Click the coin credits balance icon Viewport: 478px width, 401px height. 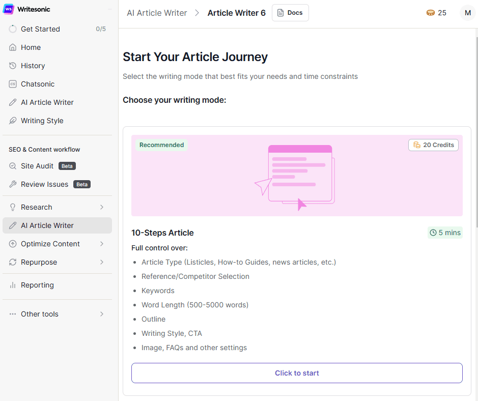pos(431,13)
